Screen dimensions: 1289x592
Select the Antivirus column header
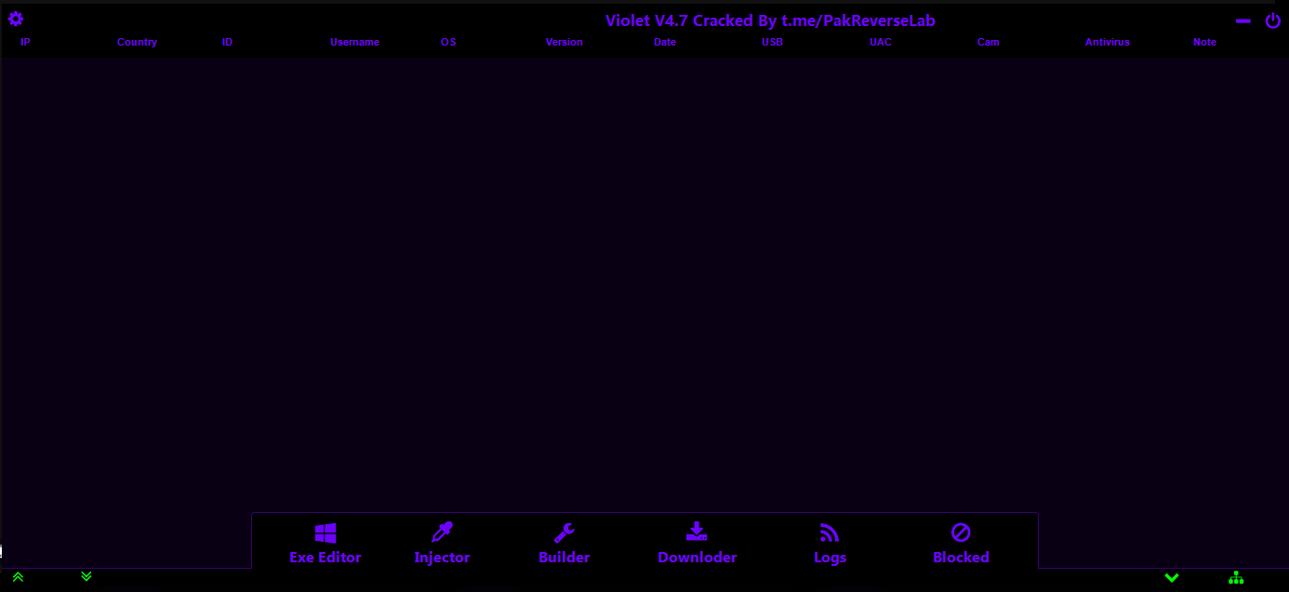[x=1108, y=42]
